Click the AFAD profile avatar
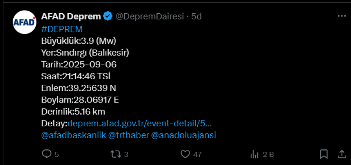Image resolution: width=351 pixels, height=165 pixels. click(x=25, y=22)
